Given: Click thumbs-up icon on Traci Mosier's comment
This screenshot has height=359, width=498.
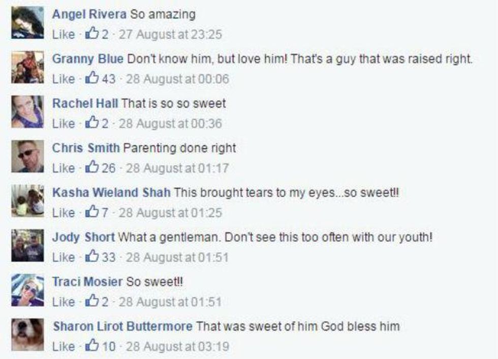Looking at the screenshot, I should 93,302.
